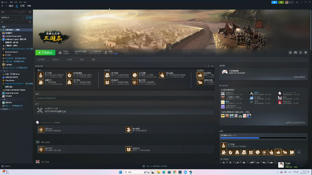
Task: Open the downloads status at bottom center
Action: [155, 166]
